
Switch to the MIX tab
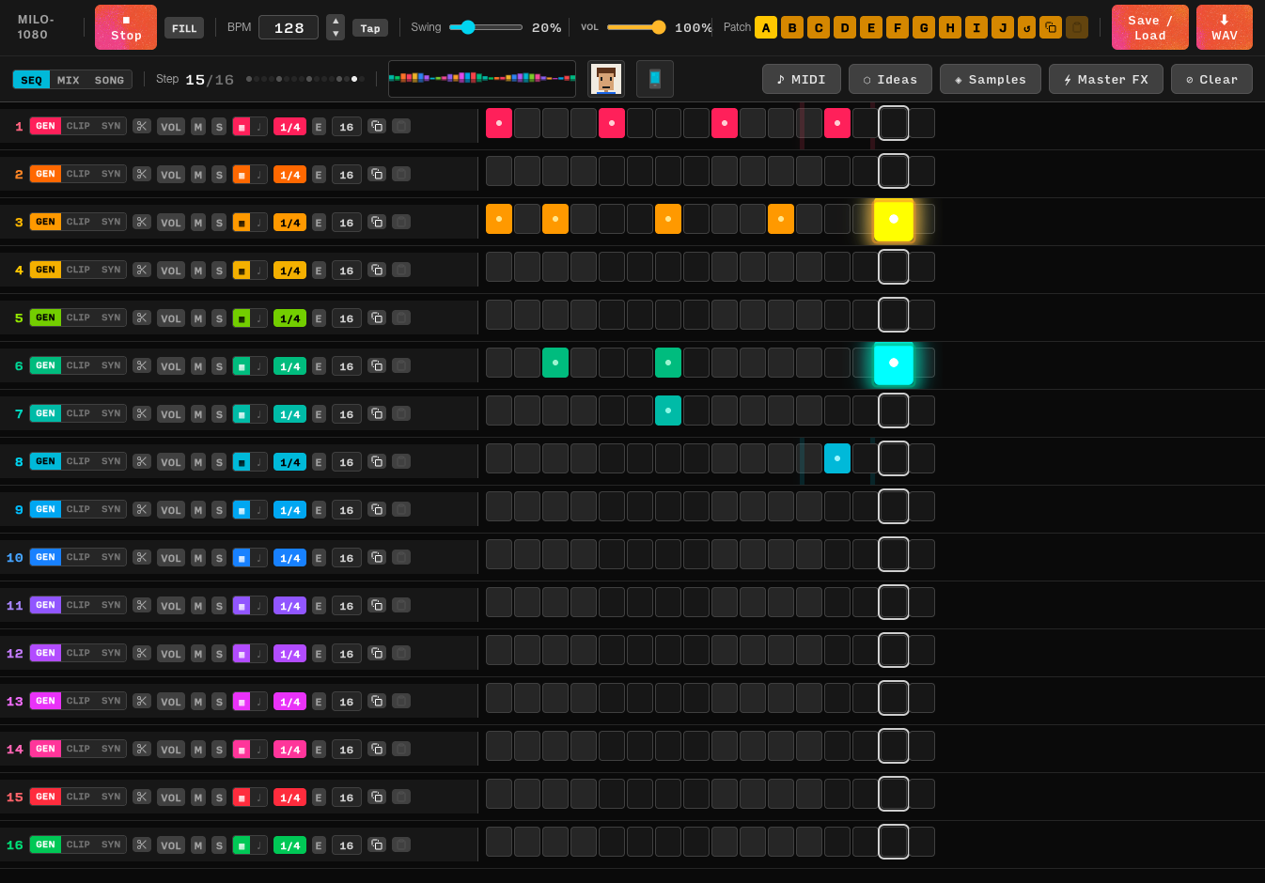[x=69, y=80]
